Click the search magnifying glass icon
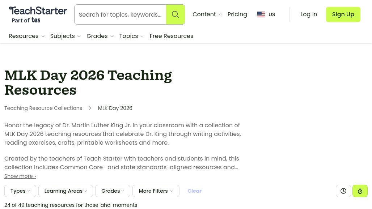 176,14
